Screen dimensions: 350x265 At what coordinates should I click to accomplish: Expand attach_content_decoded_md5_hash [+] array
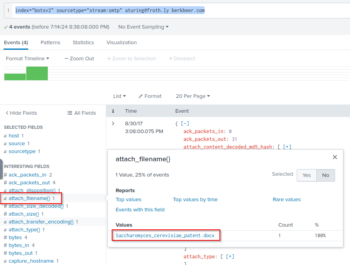pyautogui.click(x=287, y=147)
